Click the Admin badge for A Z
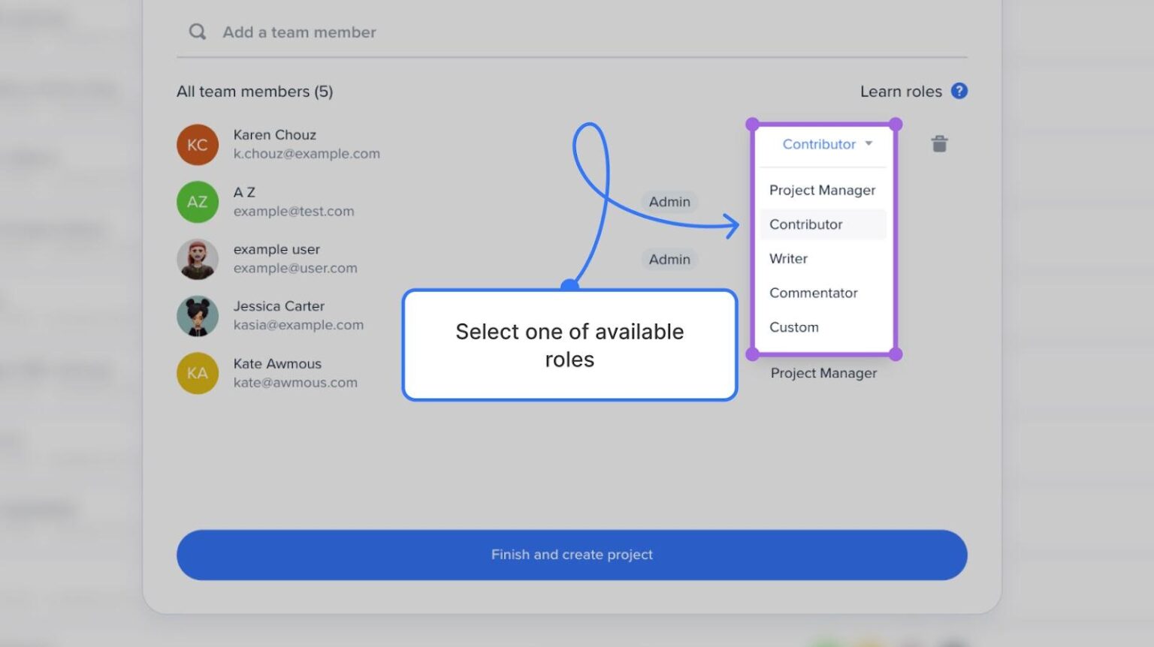 [x=669, y=202]
